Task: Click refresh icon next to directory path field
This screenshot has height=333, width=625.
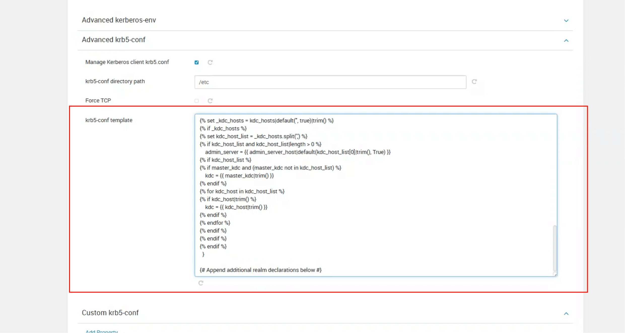Action: 474,82
